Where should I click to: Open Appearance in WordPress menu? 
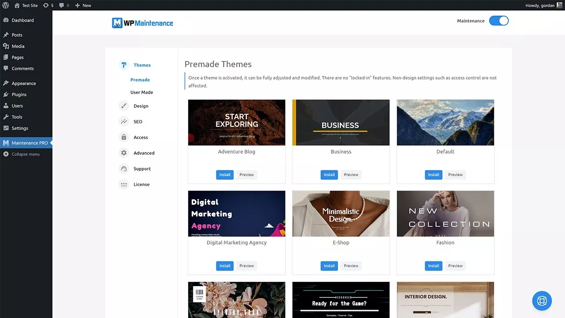[x=24, y=83]
